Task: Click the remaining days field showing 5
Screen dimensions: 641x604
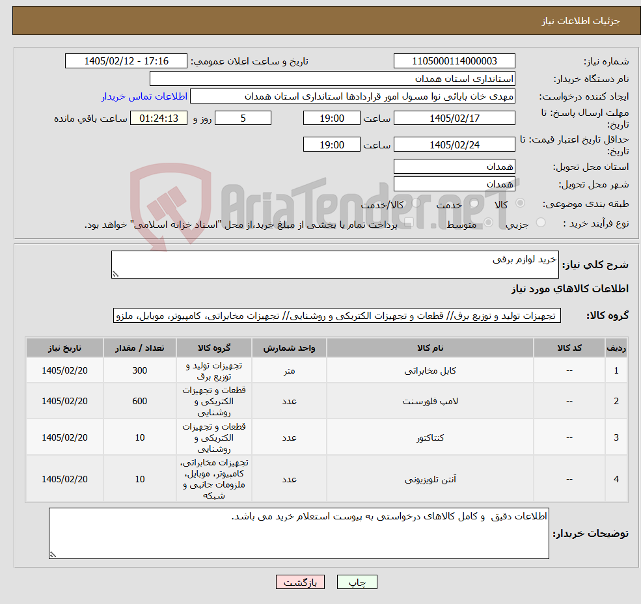Action: [243, 118]
